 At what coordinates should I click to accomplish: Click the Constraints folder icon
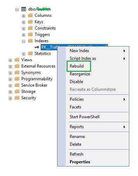click(30, 28)
